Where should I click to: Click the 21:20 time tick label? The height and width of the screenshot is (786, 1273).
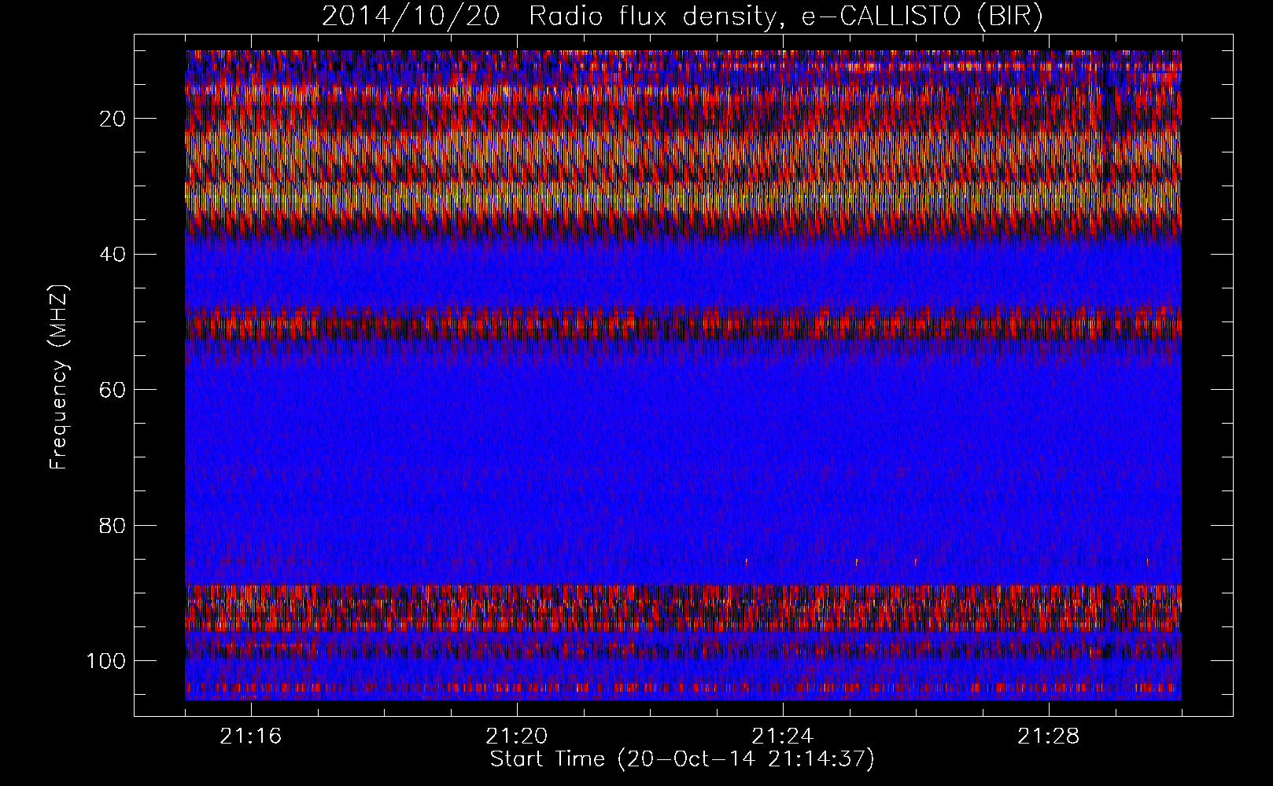517,736
